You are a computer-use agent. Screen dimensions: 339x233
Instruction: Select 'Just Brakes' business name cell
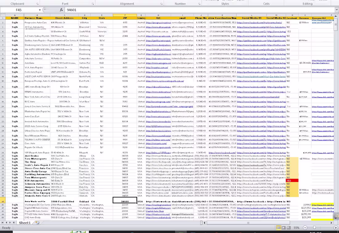[37, 156]
